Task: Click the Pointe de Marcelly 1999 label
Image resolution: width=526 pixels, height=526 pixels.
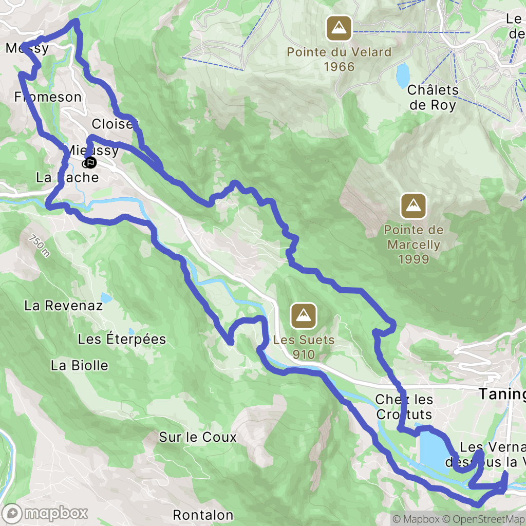Action: click(414, 245)
